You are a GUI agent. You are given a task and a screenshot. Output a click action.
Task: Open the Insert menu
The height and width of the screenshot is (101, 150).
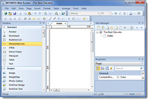tap(37, 8)
